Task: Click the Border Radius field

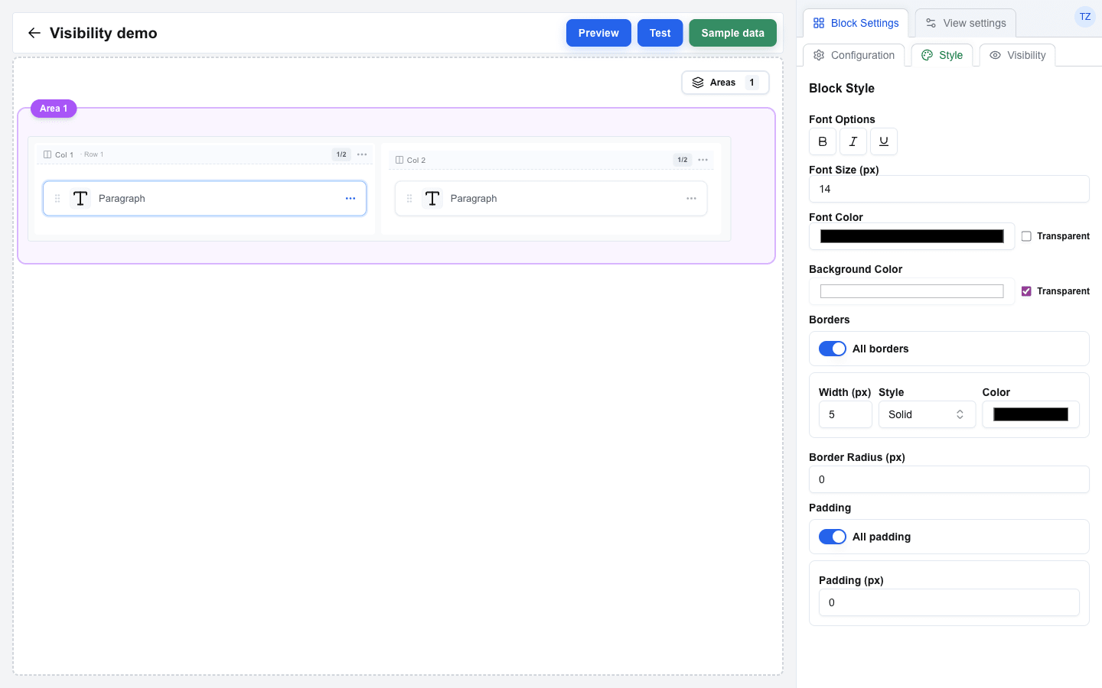Action: tap(949, 479)
